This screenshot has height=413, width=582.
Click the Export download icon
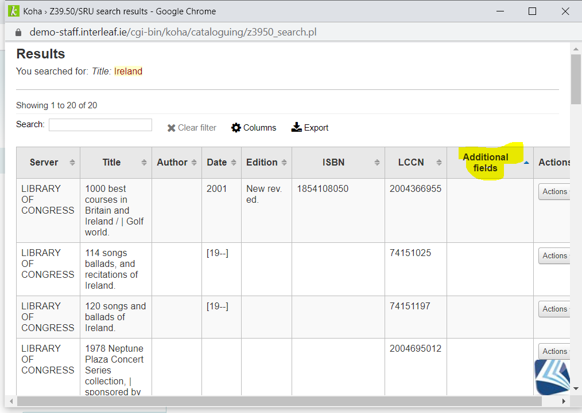(296, 127)
